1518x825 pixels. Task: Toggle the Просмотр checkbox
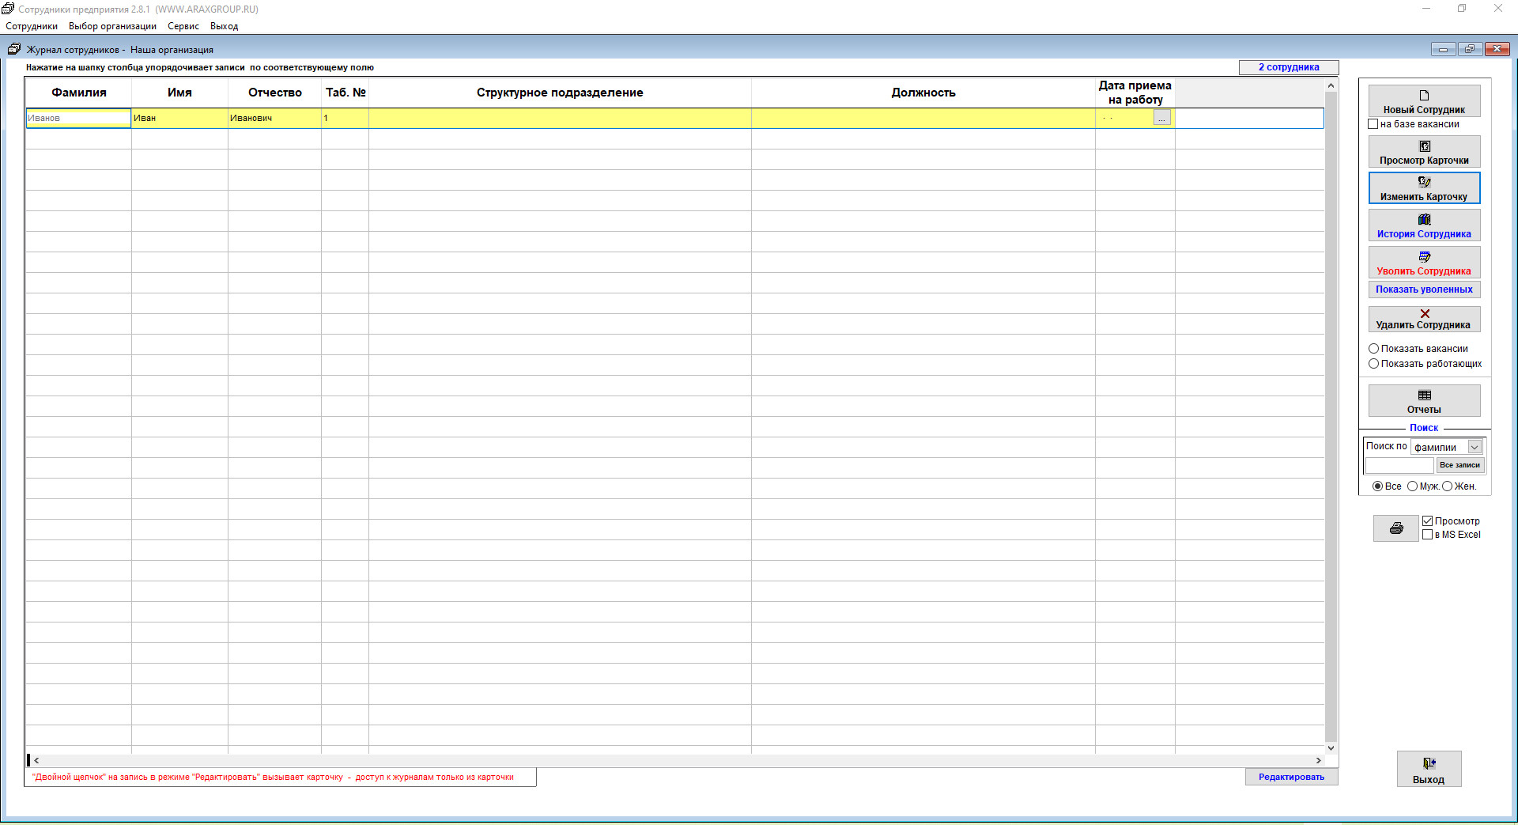click(x=1428, y=521)
